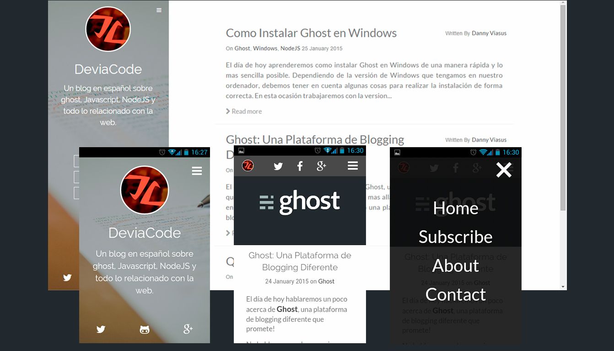Screen dimensions: 614x351
Task: Open the Facebook icon in the ghost post phone header
Action: click(300, 166)
